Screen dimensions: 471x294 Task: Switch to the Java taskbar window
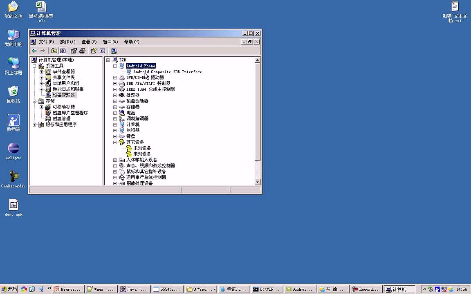[134, 289]
